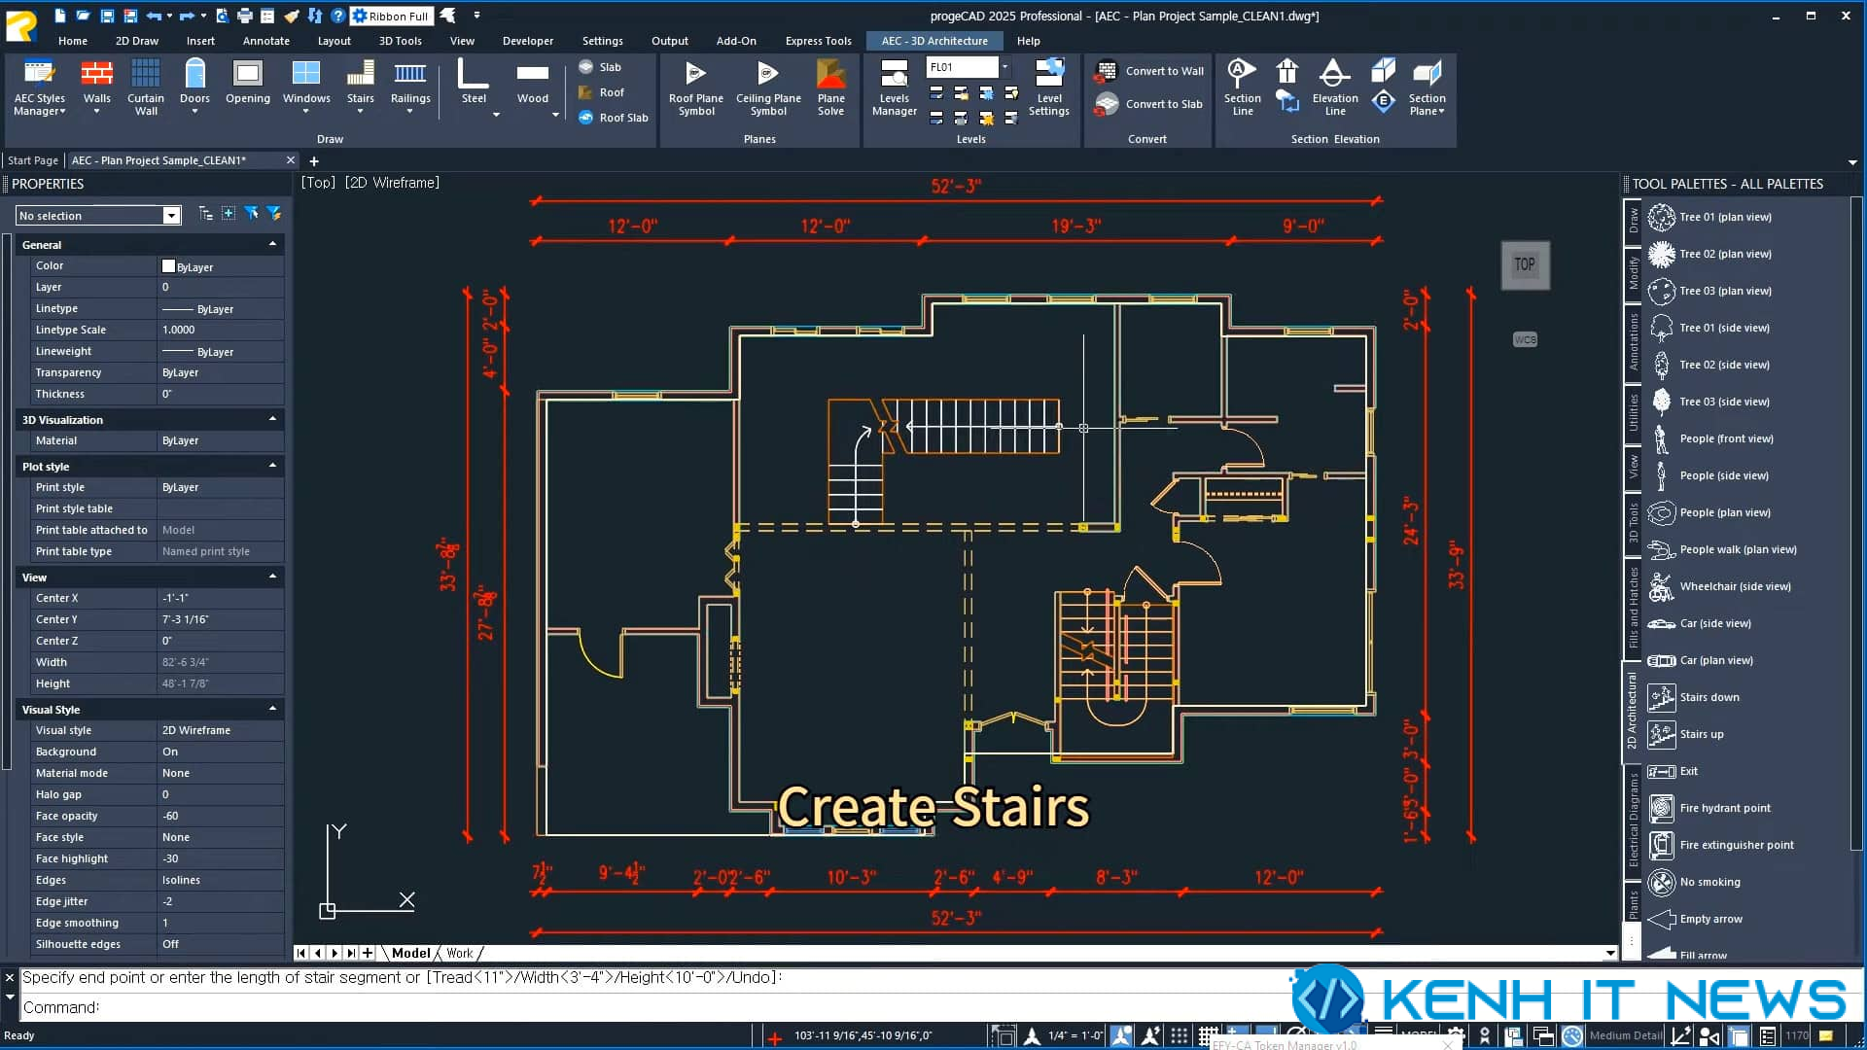
Task: Click Convert to Slab
Action: [x=1150, y=104]
